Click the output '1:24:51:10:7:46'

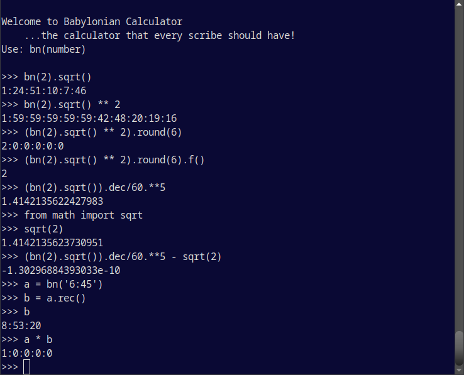tap(44, 91)
